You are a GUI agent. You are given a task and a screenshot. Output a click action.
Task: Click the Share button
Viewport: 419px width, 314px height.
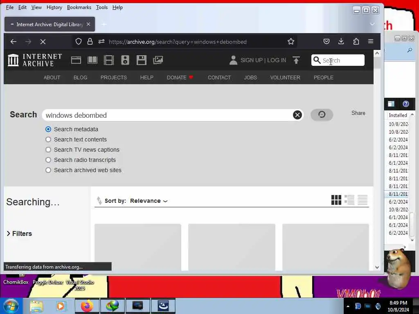coord(358,113)
